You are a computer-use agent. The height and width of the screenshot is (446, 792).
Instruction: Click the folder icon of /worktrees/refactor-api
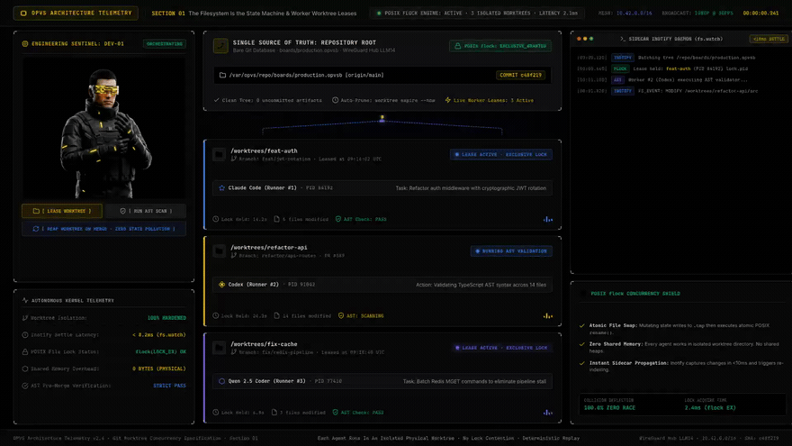tap(220, 250)
